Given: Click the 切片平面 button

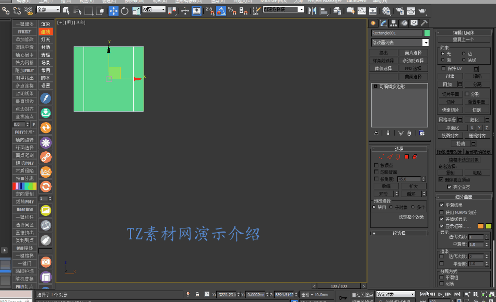Looking at the screenshot, I should pos(450,94).
